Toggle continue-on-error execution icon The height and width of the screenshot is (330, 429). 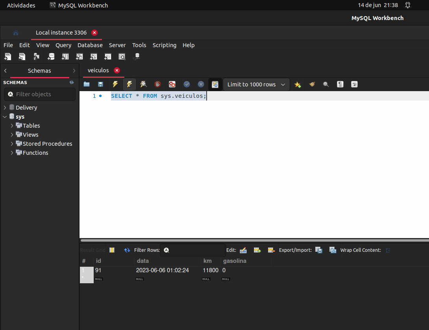(x=172, y=84)
